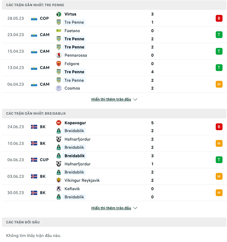
Task: Click the red B result badge for Virtus match
Action: (219, 18)
